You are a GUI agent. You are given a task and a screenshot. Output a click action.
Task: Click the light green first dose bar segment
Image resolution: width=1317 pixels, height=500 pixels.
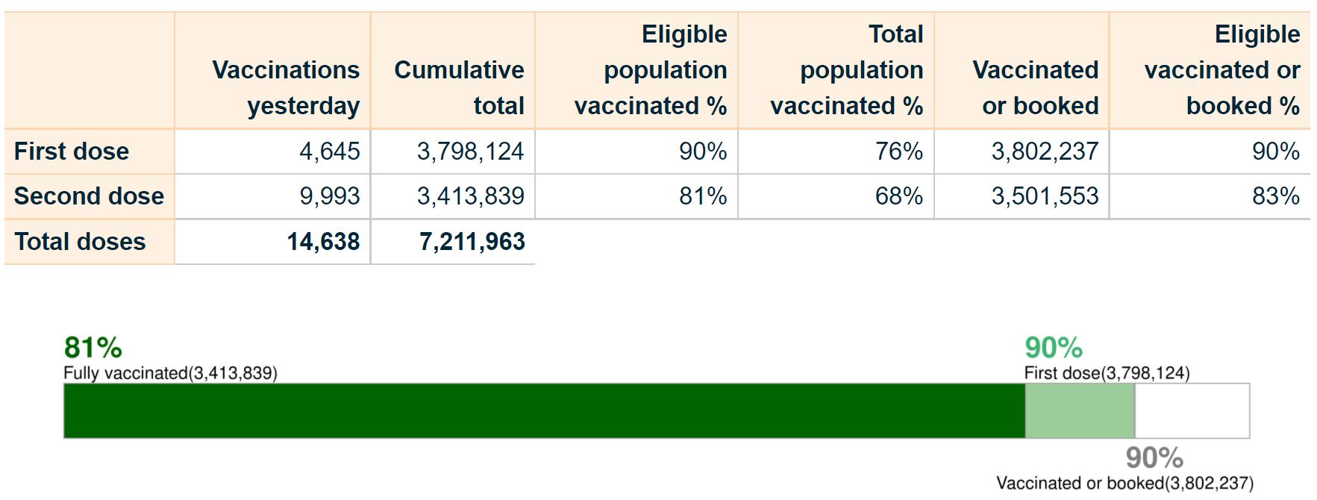coord(1079,410)
